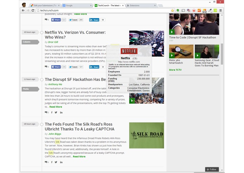The width and height of the screenshot is (244, 173).
Task: Click Facebook icon under Hackathon article
Action: (52, 112)
